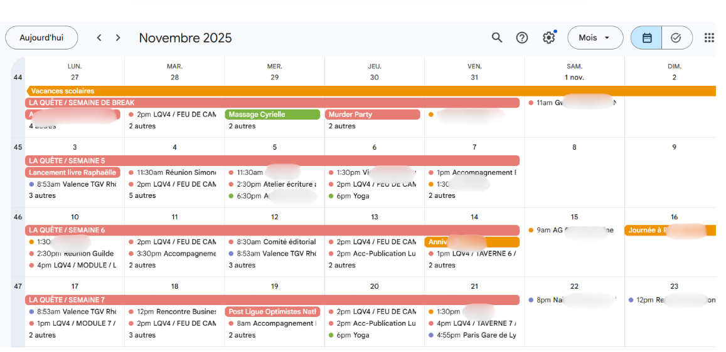
Task: Expand the Mois view dropdown
Action: [x=595, y=38]
